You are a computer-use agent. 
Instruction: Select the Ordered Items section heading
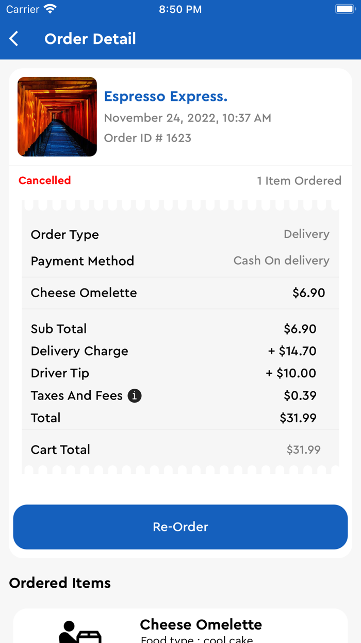point(60,583)
